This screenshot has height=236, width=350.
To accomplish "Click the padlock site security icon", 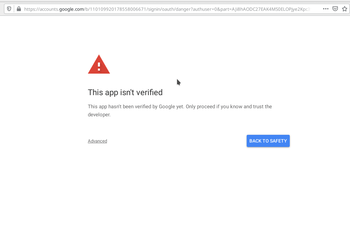I will pos(19,9).
